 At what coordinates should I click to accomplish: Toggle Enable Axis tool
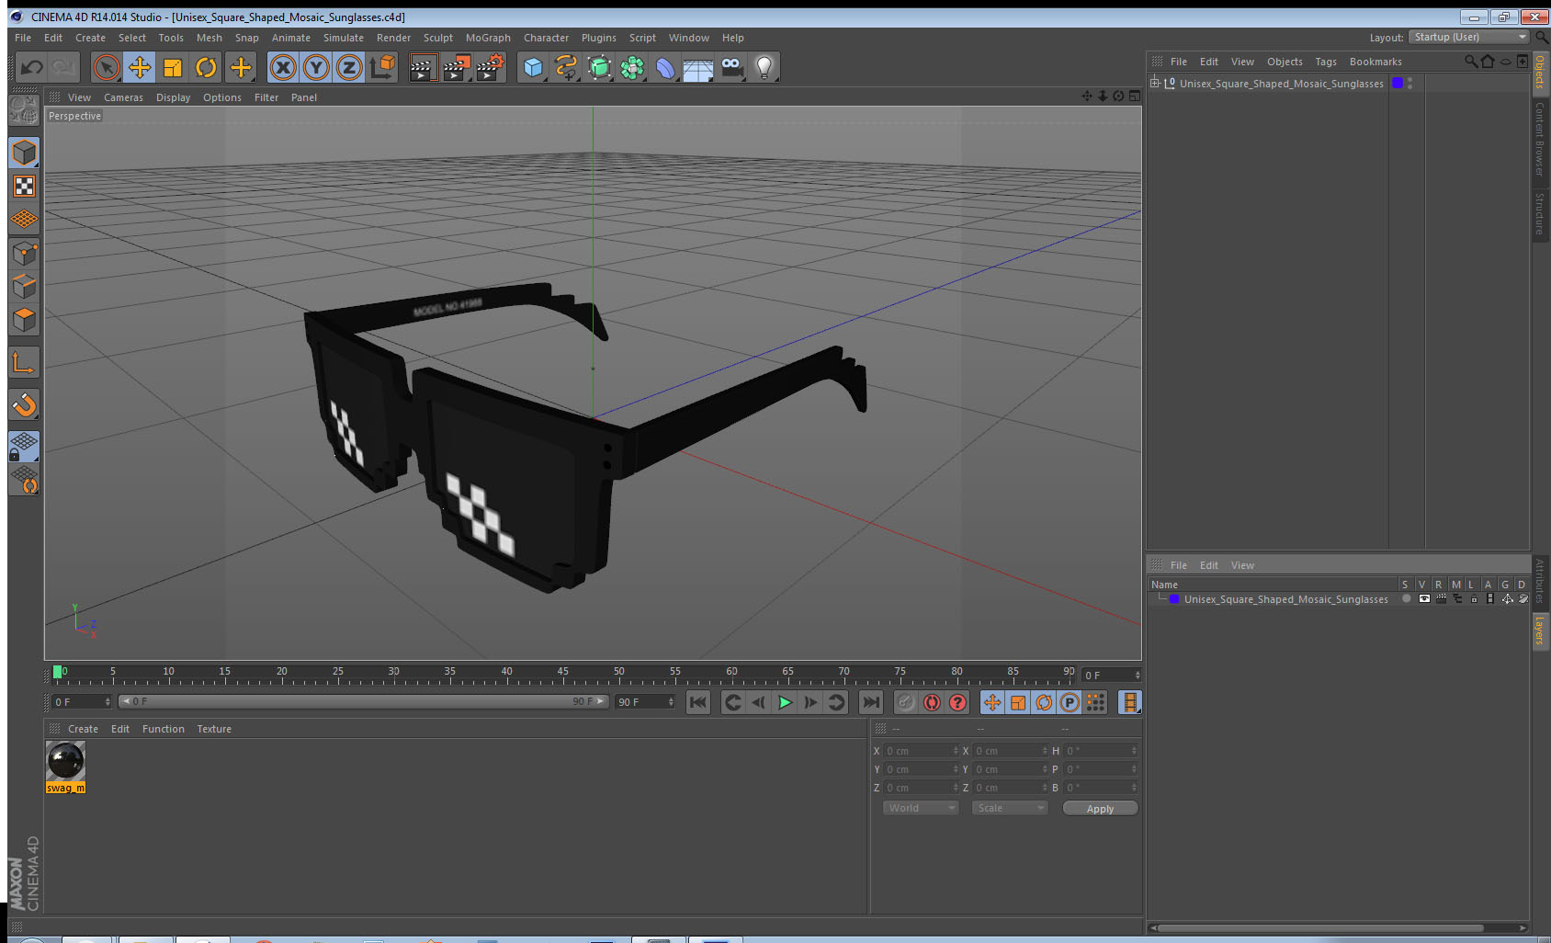[24, 363]
